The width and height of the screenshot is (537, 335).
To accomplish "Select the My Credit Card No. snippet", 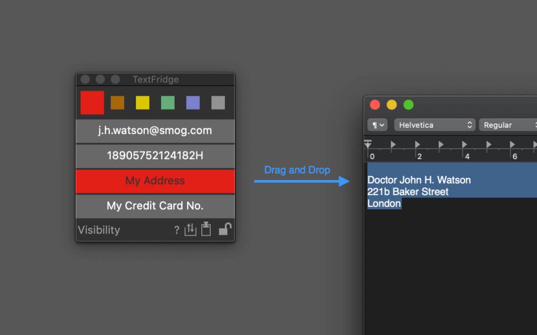I will (x=155, y=206).
